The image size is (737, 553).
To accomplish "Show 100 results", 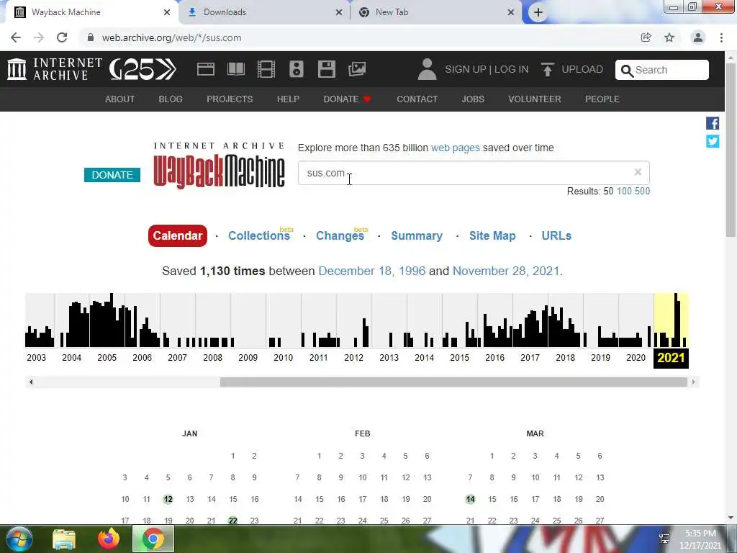I will pos(624,191).
